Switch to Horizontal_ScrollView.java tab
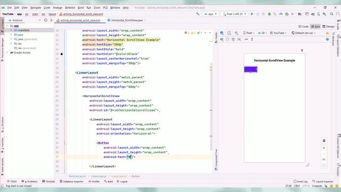The width and height of the screenshot is (341, 192). tap(127, 20)
